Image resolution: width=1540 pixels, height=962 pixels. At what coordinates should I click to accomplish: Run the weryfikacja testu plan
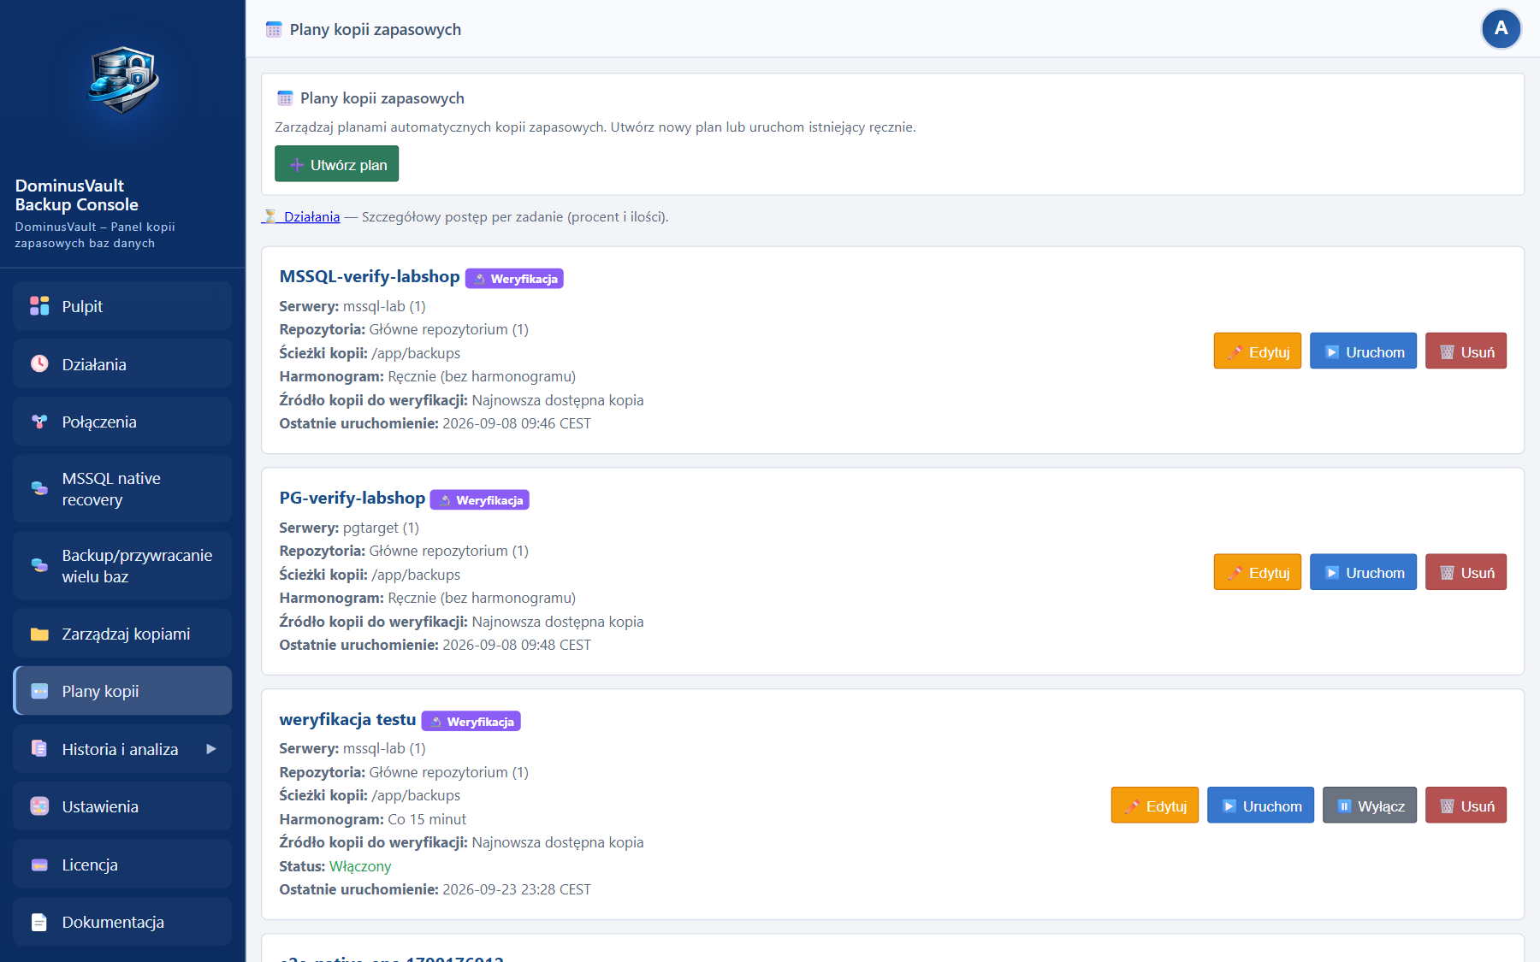tap(1261, 806)
